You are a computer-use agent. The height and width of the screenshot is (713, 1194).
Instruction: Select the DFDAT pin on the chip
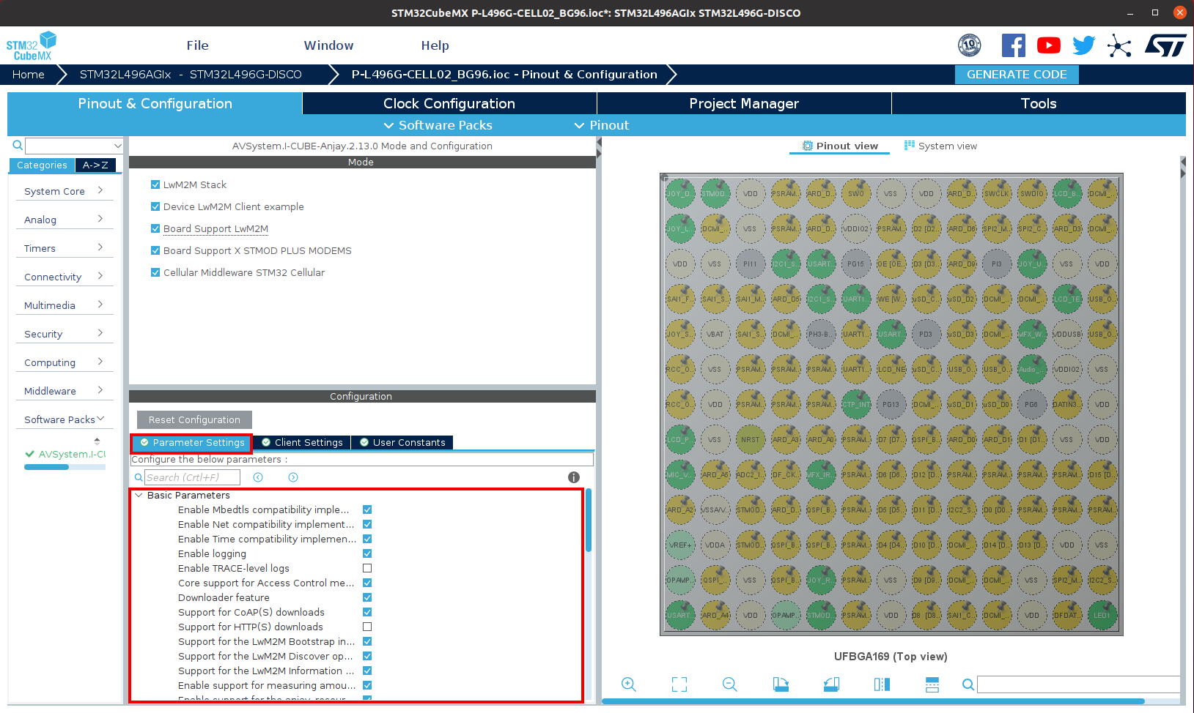click(x=1066, y=615)
